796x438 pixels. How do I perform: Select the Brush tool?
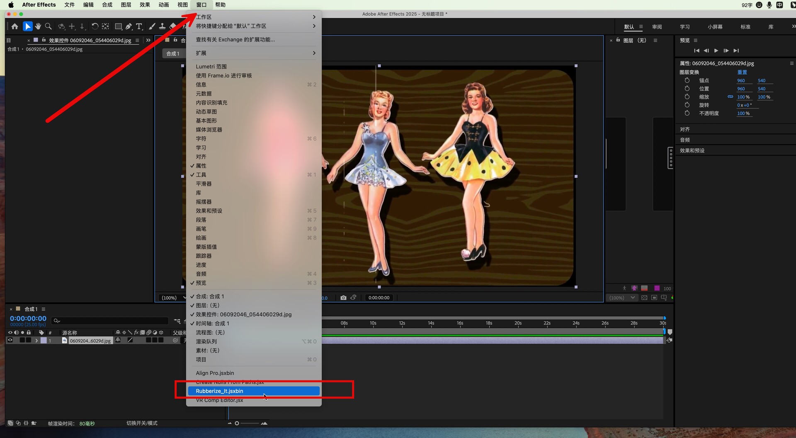pos(152,27)
